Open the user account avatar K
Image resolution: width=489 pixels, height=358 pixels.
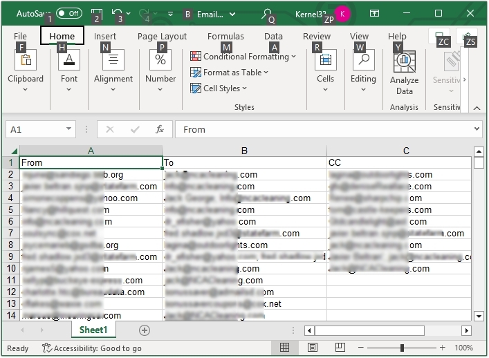point(342,14)
